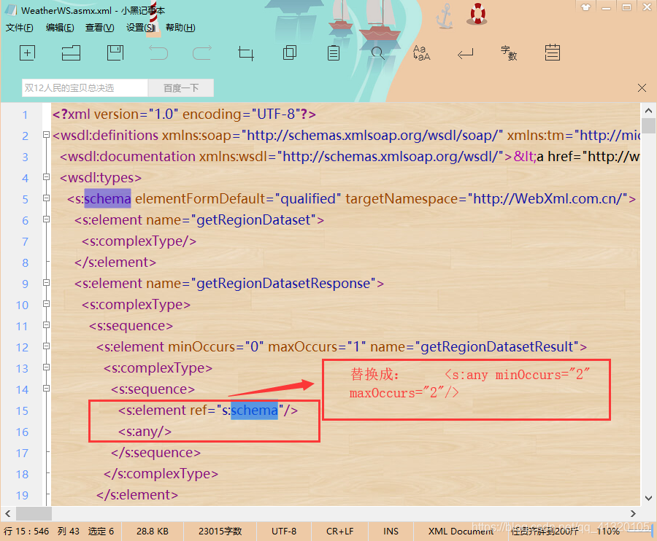The height and width of the screenshot is (541, 657).
Task: Open the 文件(F) menu
Action: pyautogui.click(x=19, y=28)
